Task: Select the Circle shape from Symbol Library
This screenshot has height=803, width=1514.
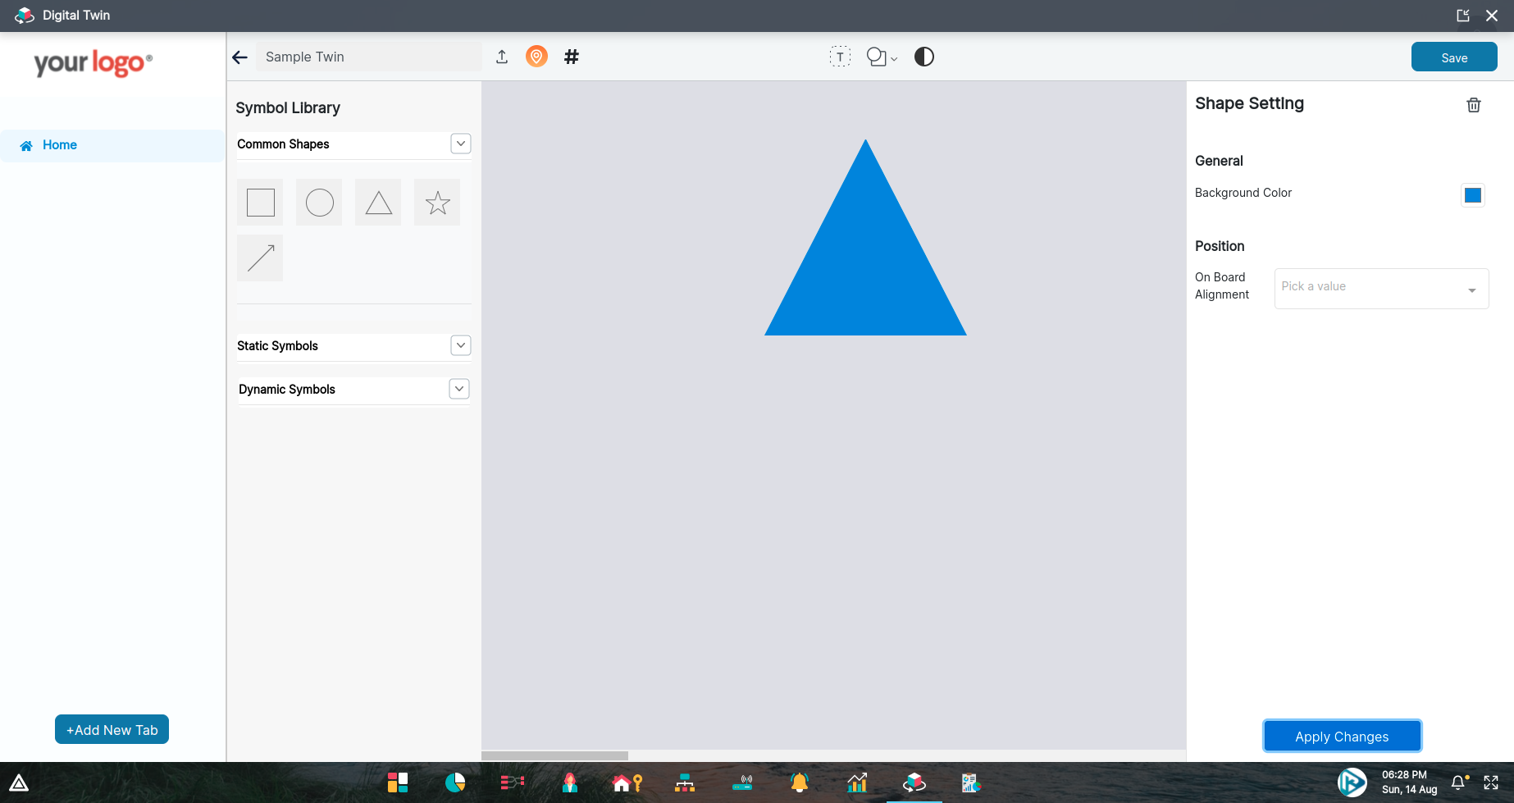Action: click(319, 202)
